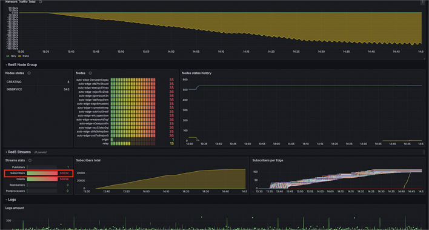Select the CREATING state row label
Screen dimensions: 429x230
(14, 82)
